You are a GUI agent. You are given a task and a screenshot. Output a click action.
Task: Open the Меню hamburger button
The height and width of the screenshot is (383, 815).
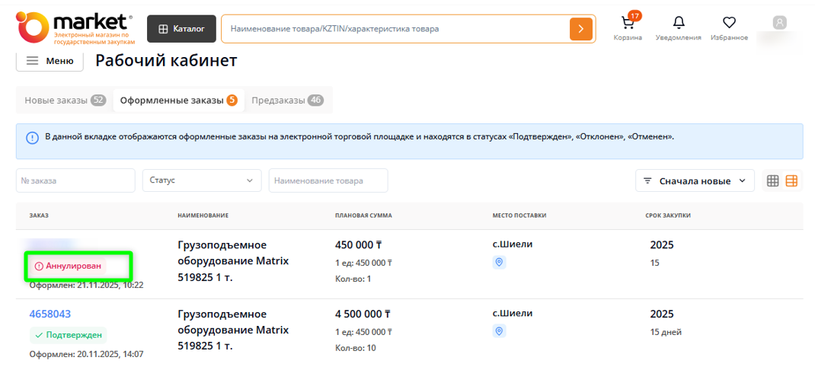[x=50, y=61]
